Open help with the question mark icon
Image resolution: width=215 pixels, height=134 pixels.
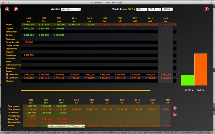(206, 9)
